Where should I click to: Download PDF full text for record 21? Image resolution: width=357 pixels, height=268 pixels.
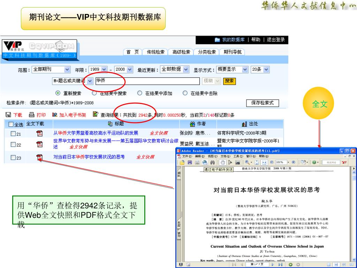(40, 133)
